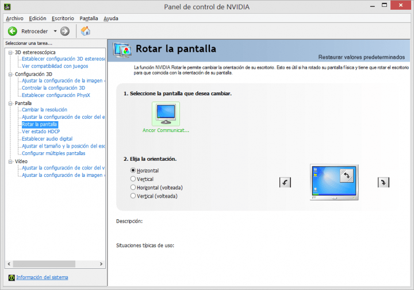Select Vertical (volteada) orientation

(133, 196)
